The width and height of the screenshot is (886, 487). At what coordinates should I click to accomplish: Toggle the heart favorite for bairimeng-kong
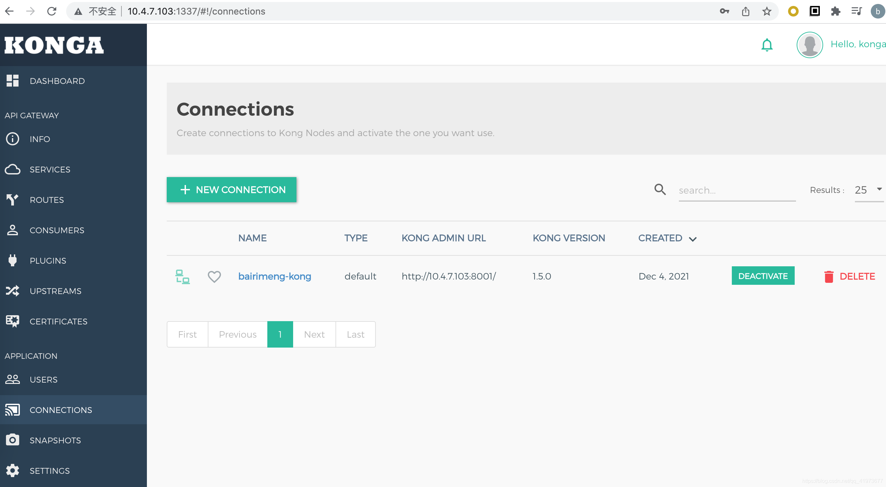point(214,277)
